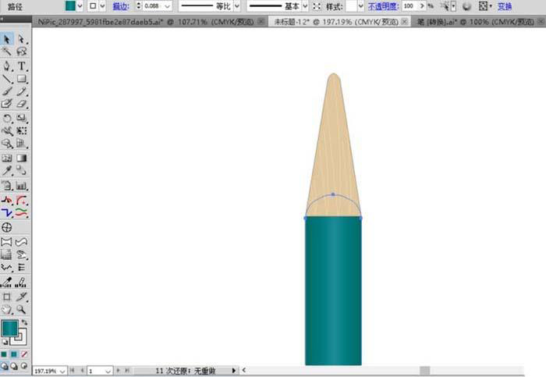Click the horizontal scrollbar thumb
The width and height of the screenshot is (546, 377).
(x=425, y=371)
